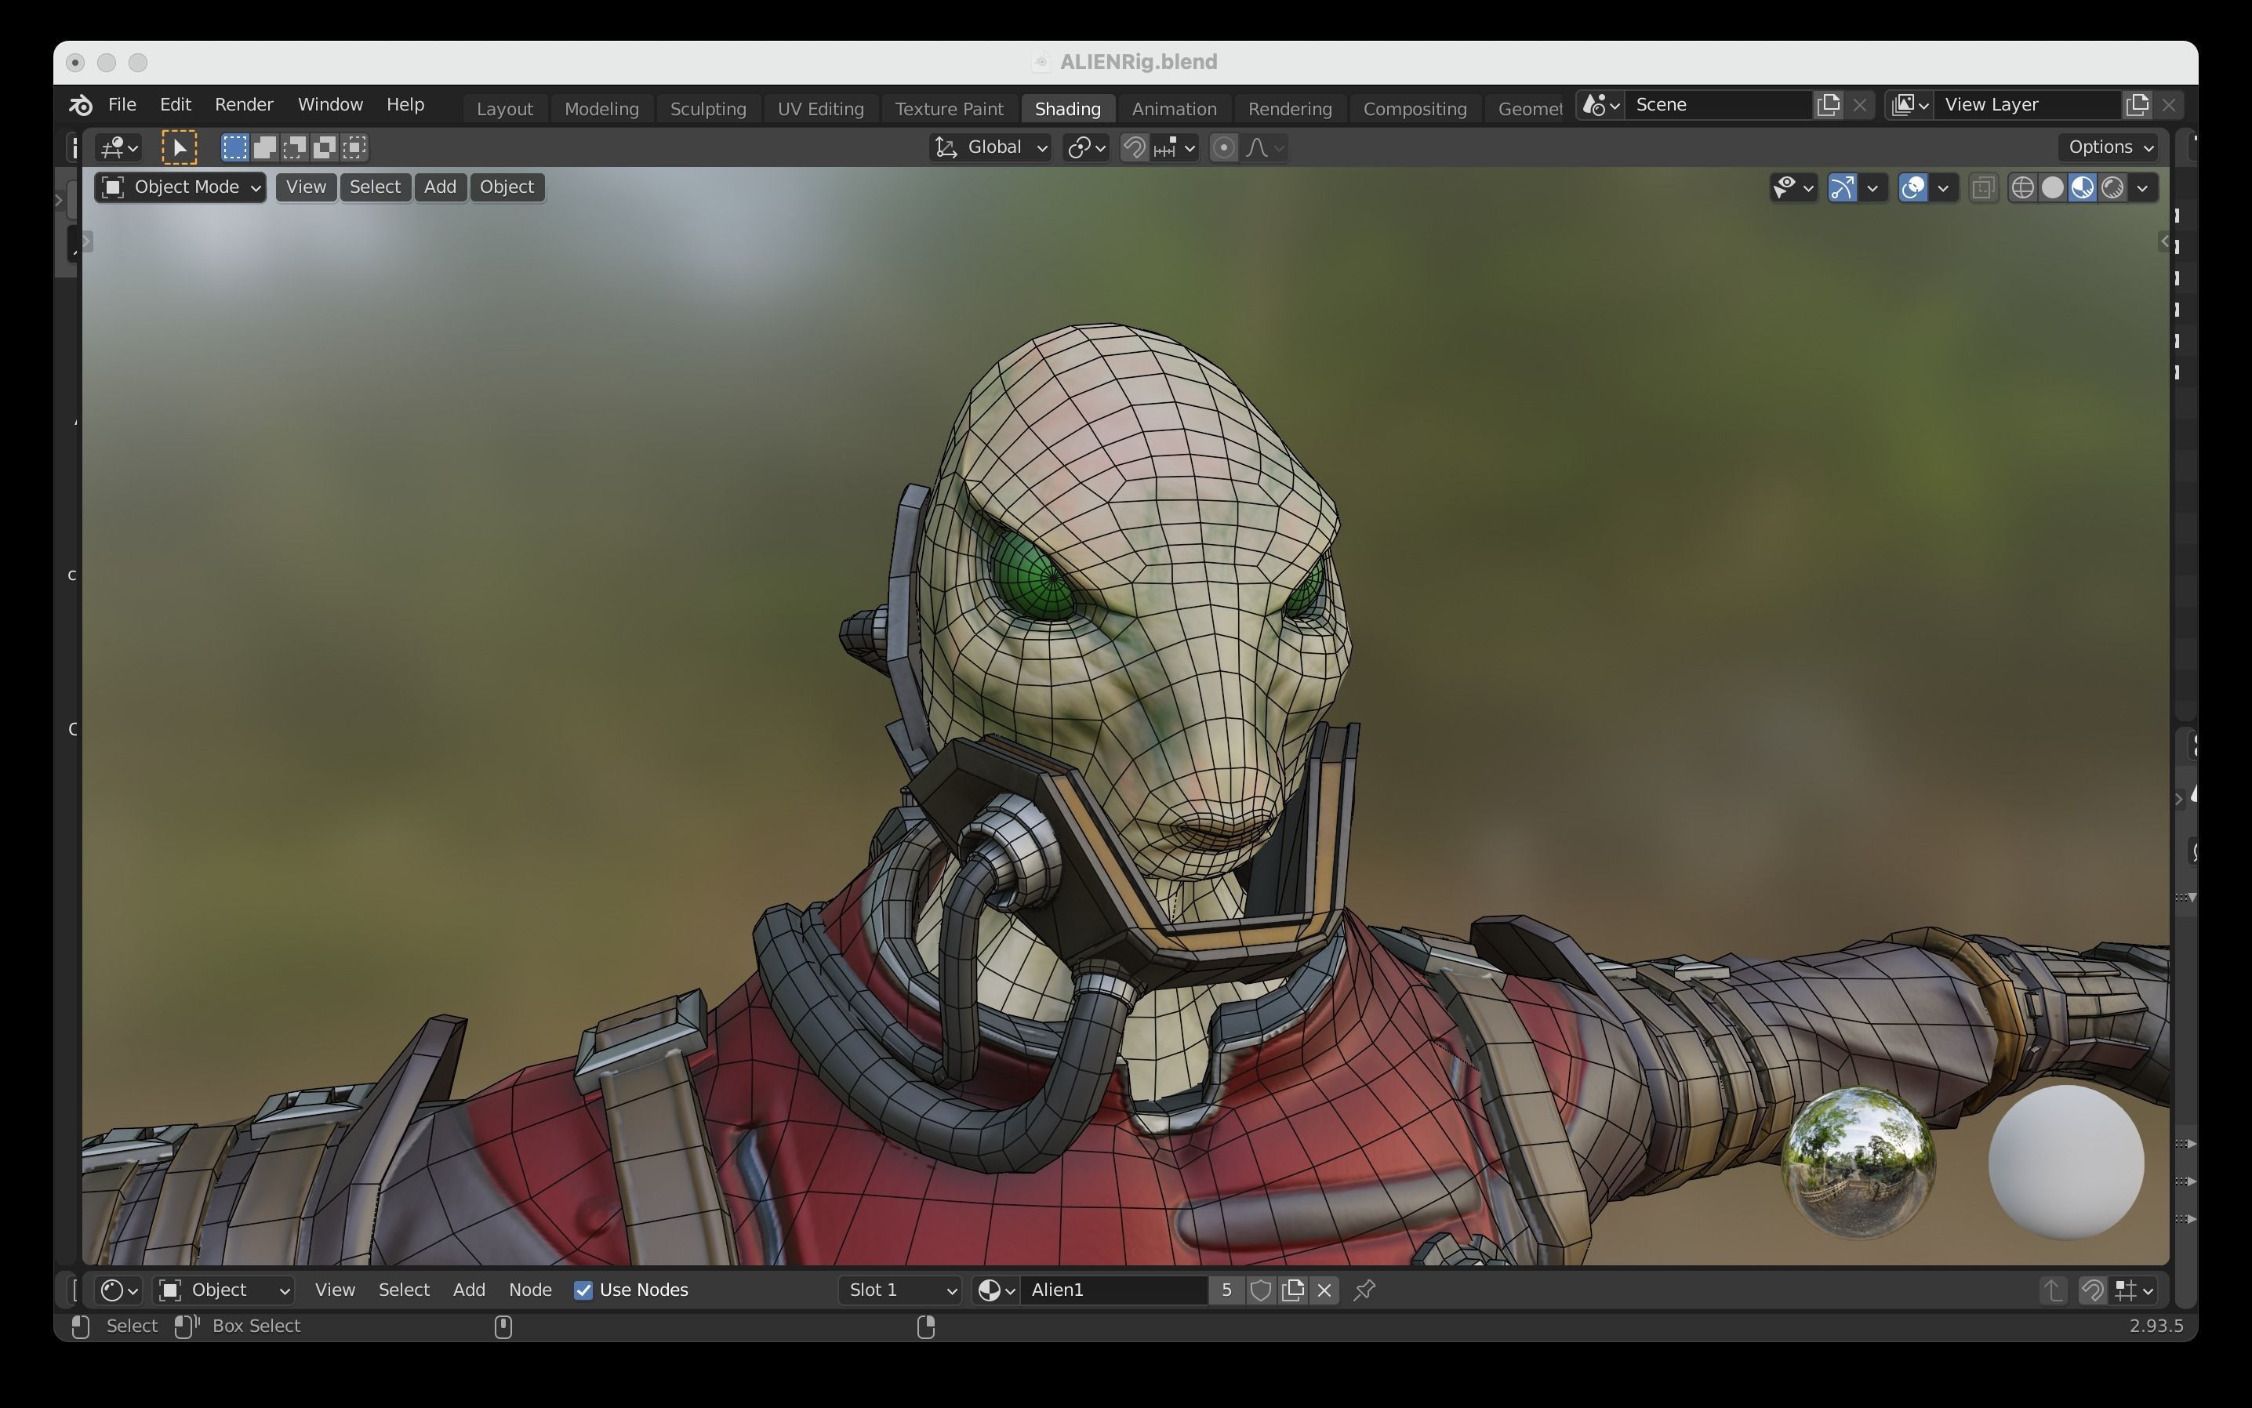Switch to Sculpting workspace tab
This screenshot has width=2252, height=1408.
tap(708, 109)
